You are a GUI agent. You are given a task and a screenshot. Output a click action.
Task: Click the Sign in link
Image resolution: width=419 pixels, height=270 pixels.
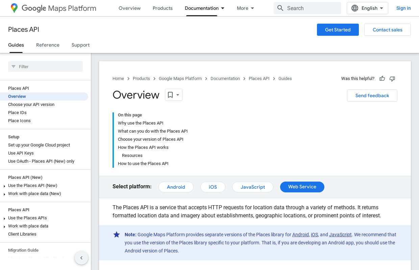point(403,8)
